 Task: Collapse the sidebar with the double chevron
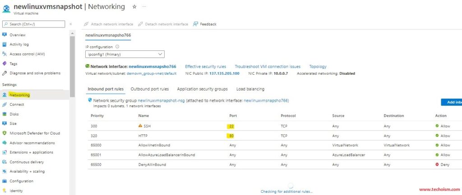71,24
